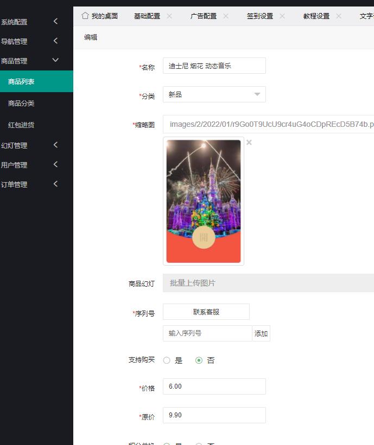
Task: Collapse the 商品管理 sidebar menu
Action: pyautogui.click(x=36, y=61)
